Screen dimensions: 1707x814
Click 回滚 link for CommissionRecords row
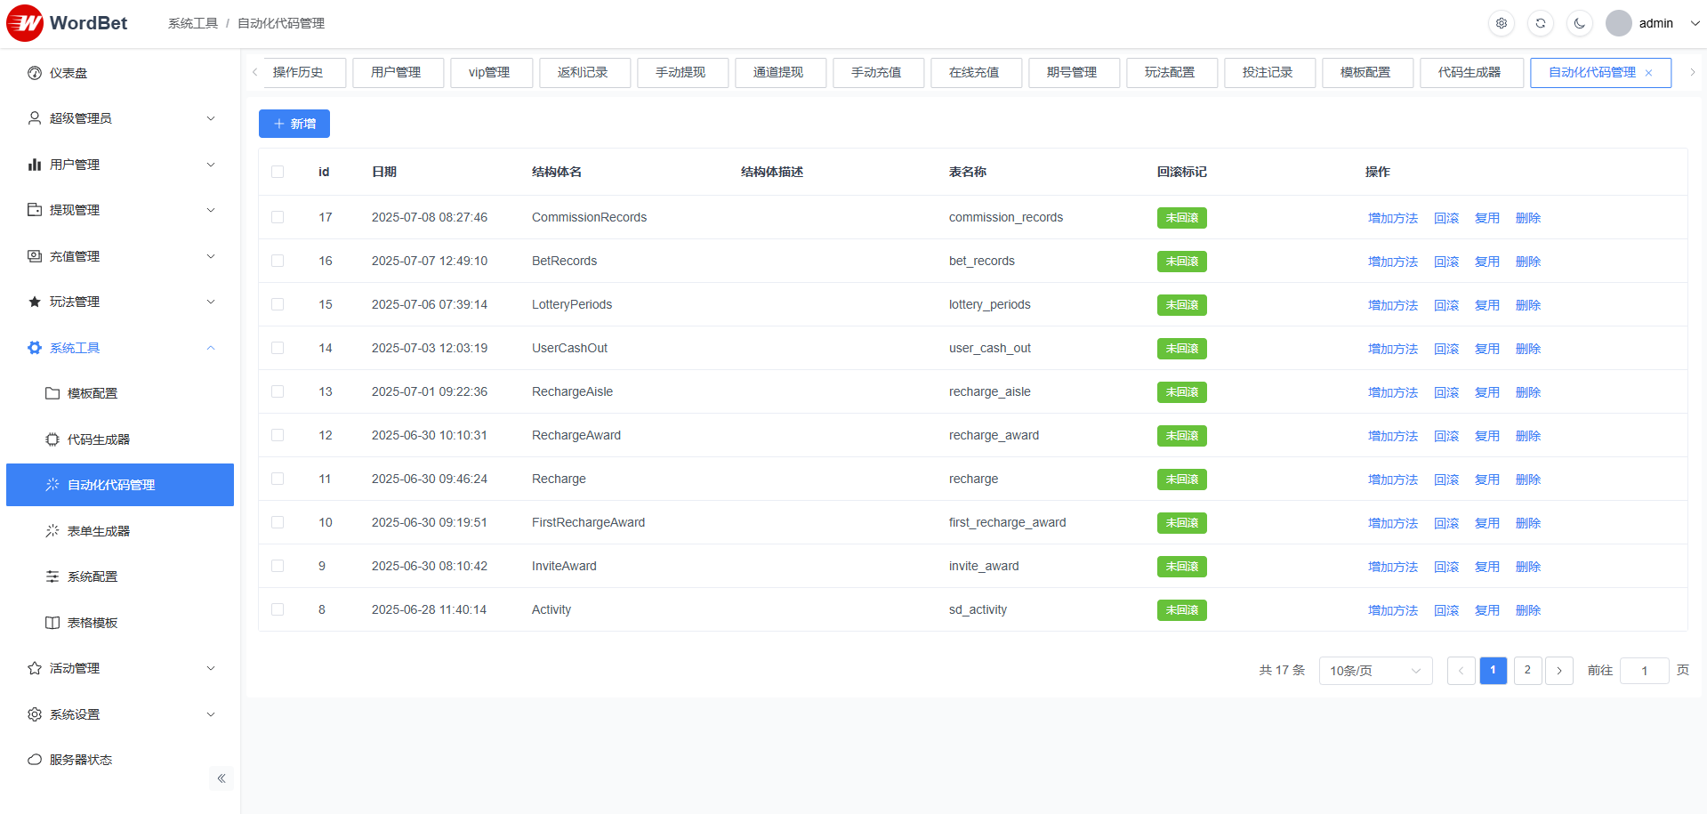tap(1445, 218)
